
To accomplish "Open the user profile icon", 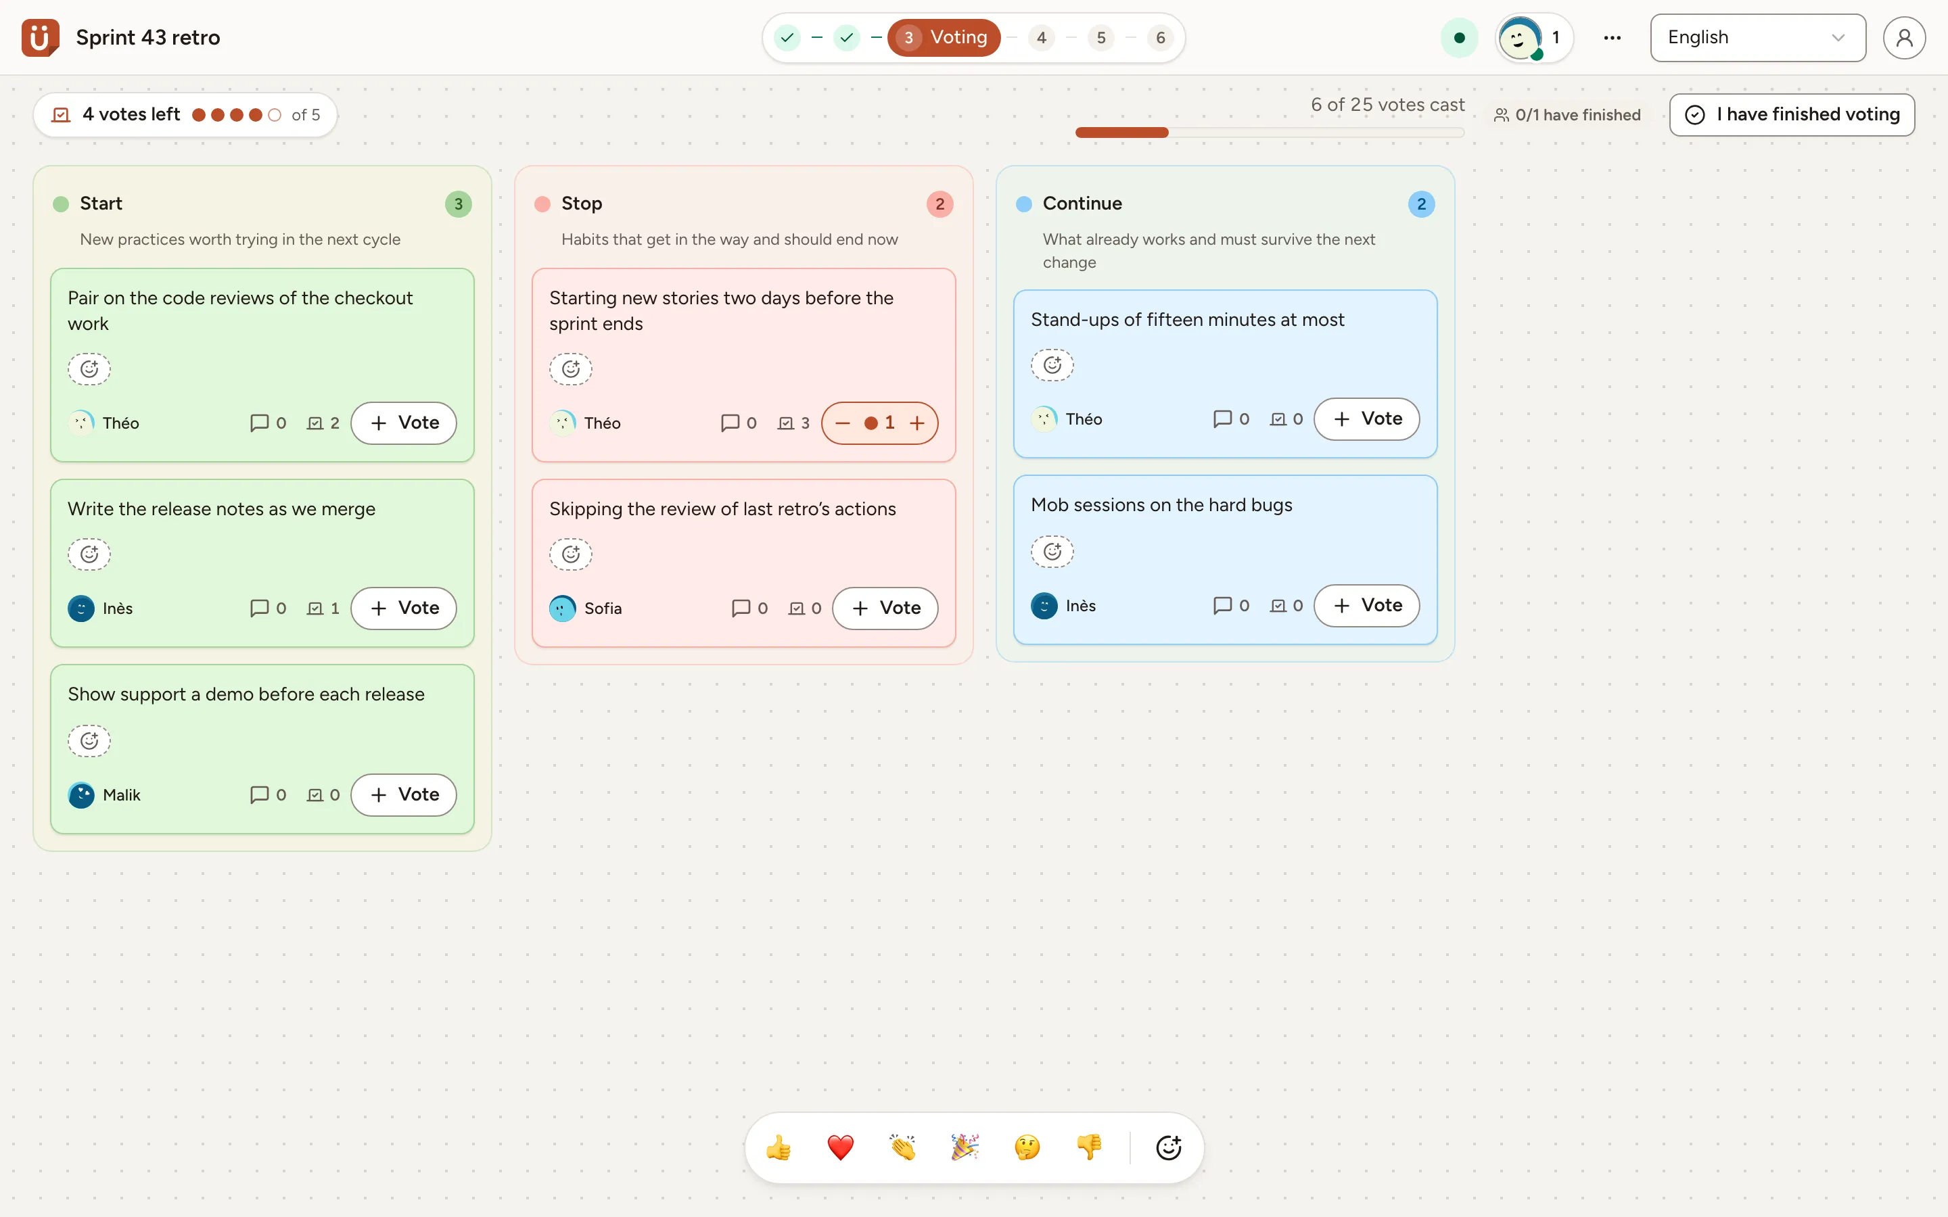I will 1904,38.
